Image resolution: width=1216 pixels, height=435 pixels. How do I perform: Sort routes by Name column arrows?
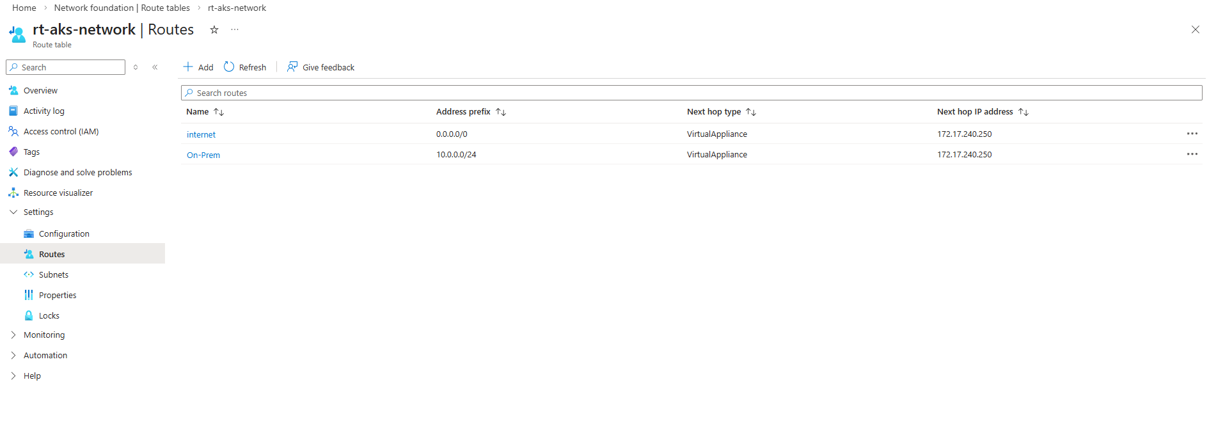[x=219, y=112]
